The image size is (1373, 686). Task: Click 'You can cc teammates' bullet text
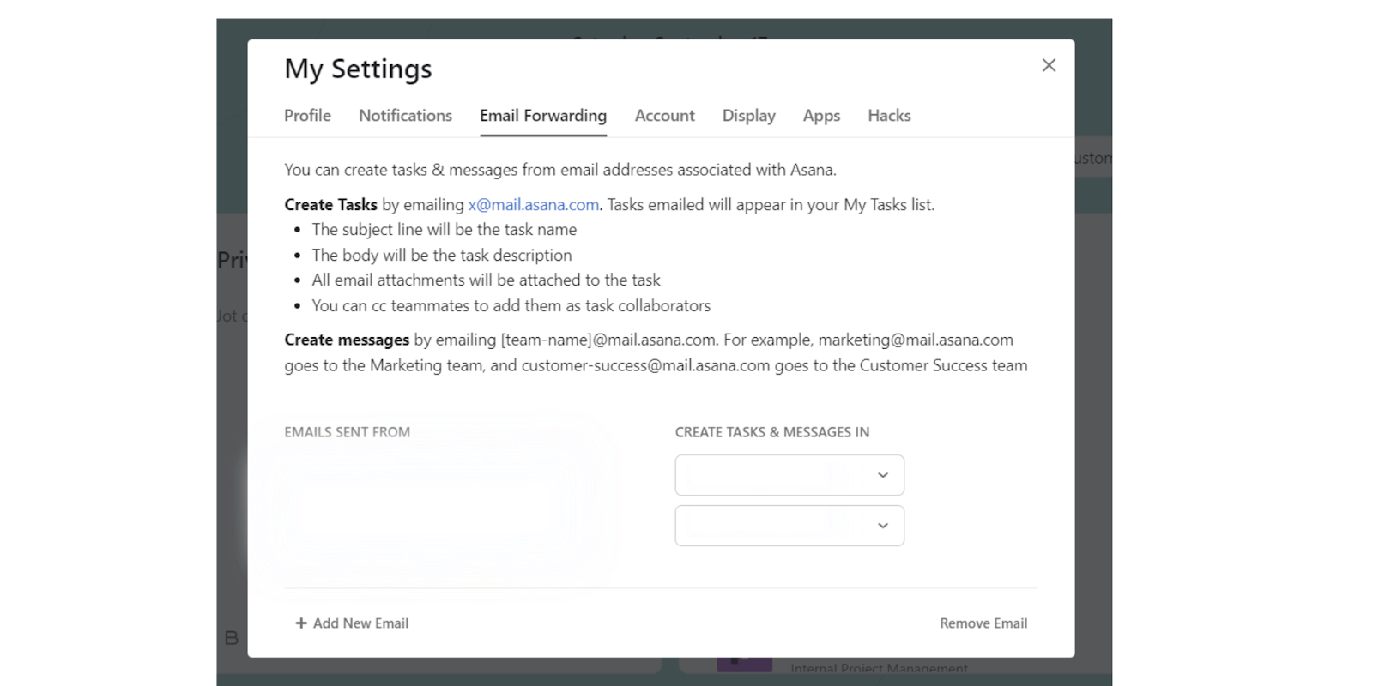(511, 306)
